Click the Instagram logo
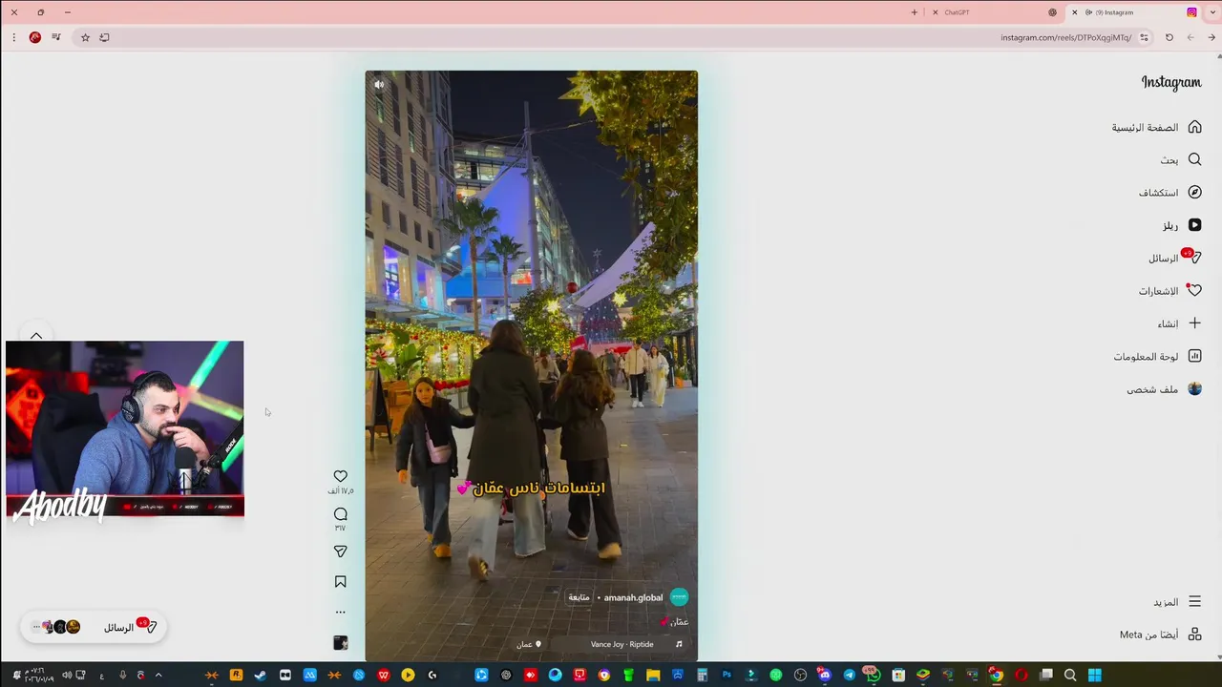 coord(1171,83)
